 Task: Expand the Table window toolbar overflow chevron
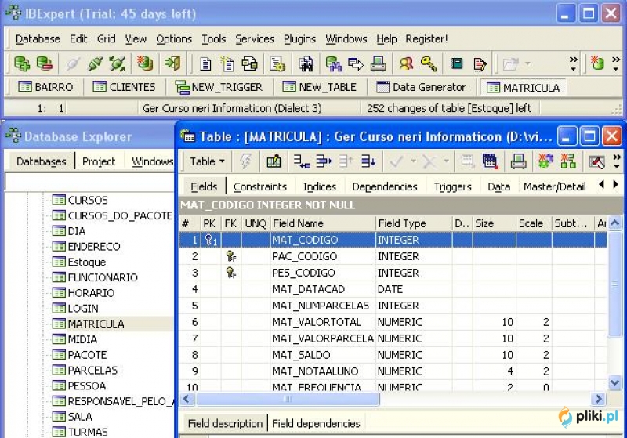pos(617,161)
